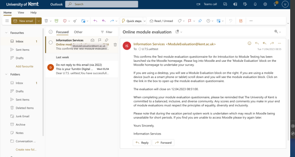295x157 pixels.
Task: Switch to the View ribbon tab
Action: pyautogui.click(x=21, y=13)
